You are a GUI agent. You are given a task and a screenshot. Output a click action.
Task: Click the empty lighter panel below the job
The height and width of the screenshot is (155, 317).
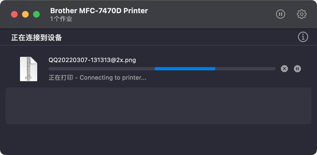click(x=158, y=106)
